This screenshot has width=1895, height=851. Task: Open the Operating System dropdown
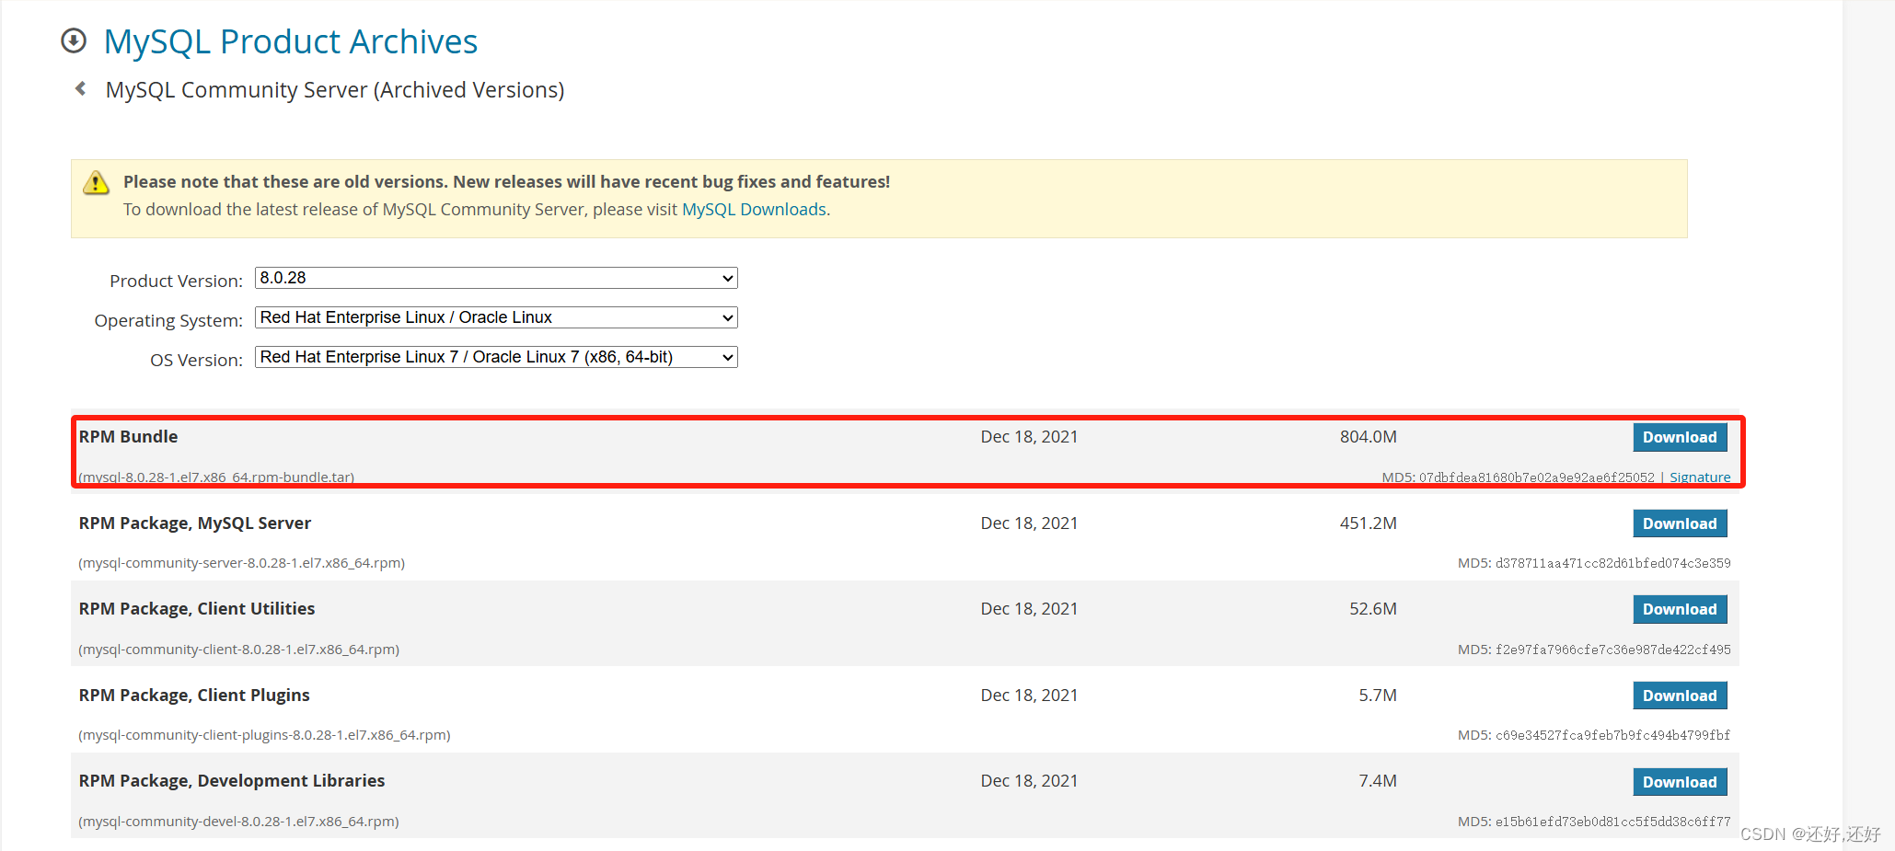click(496, 317)
